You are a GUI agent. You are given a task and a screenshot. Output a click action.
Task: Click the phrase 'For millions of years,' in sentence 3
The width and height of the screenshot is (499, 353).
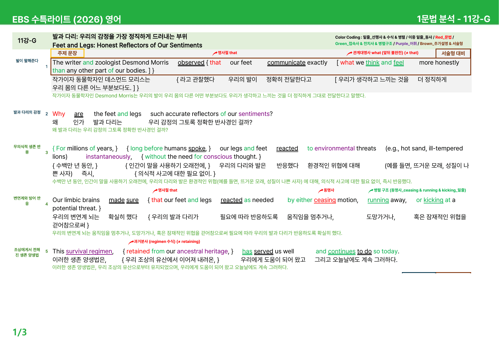pos(85,148)
